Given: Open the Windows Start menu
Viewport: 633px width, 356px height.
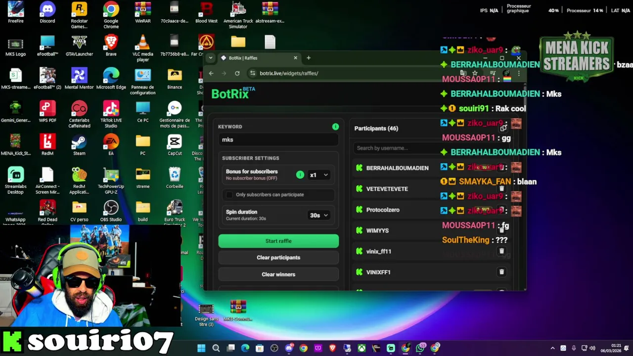Looking at the screenshot, I should tap(201, 348).
